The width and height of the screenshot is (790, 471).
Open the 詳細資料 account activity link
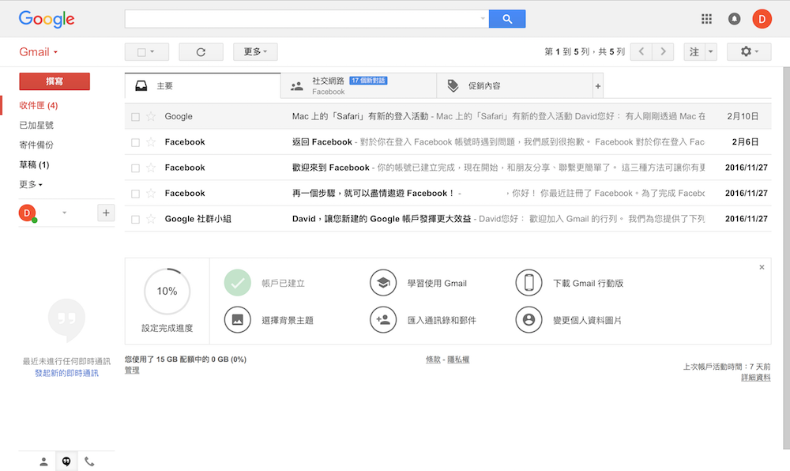[x=755, y=378]
